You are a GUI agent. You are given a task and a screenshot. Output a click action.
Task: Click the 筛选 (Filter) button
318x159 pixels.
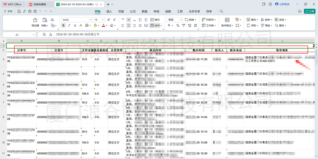pyautogui.click(x=266, y=25)
